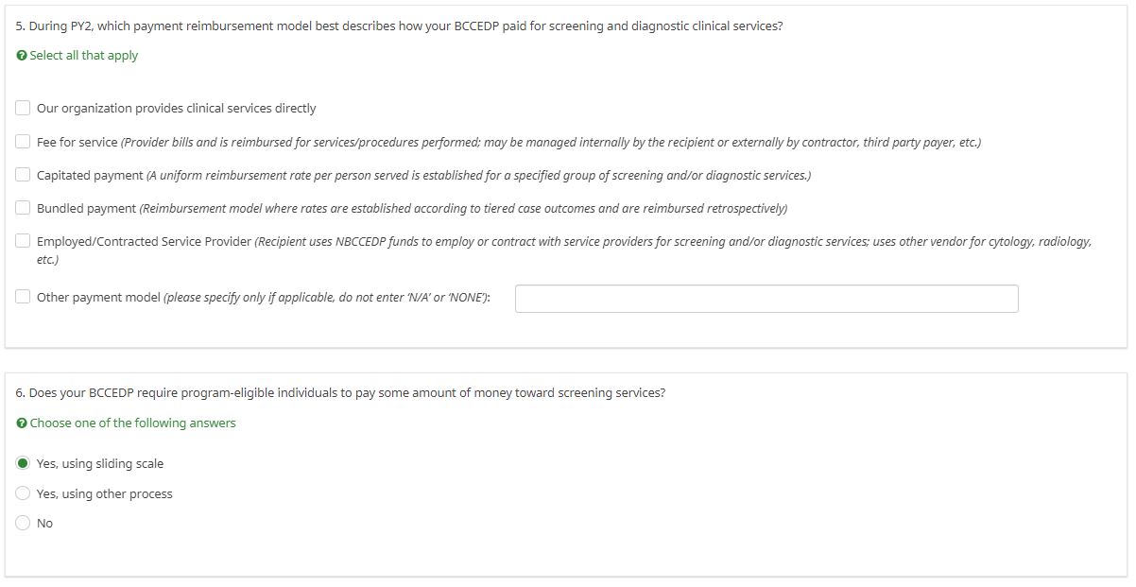
Task: Click the question 6 heading about screening payments
Action: click(x=340, y=393)
